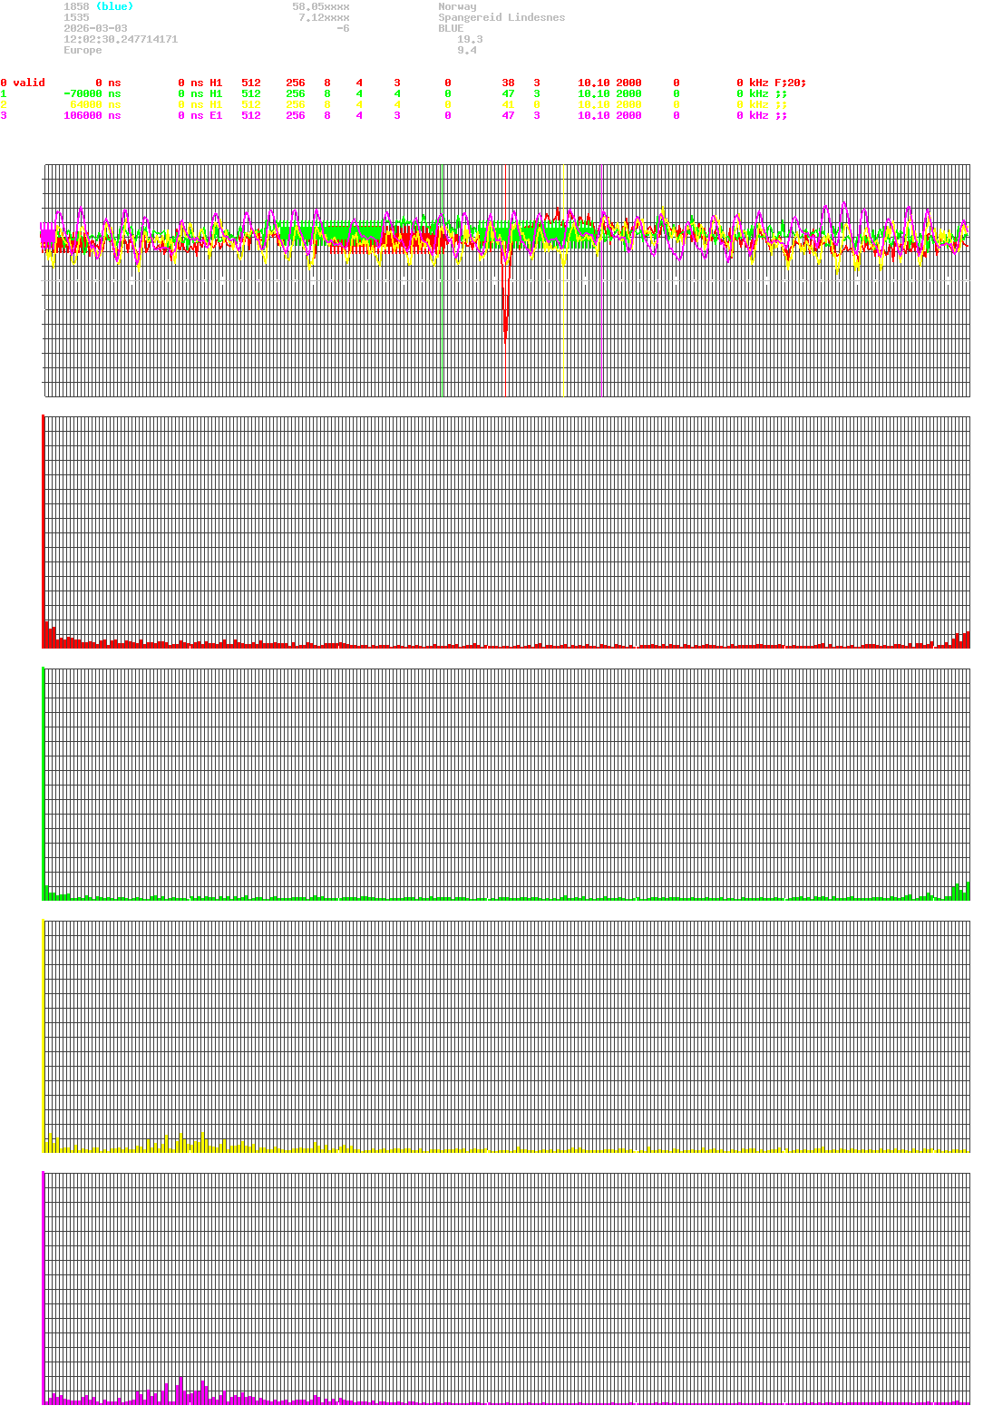The image size is (993, 1425).
Task: Select the cyan "(blue)" label
Action: (114, 6)
